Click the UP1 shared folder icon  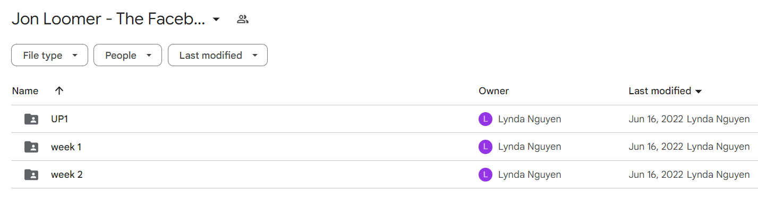31,119
